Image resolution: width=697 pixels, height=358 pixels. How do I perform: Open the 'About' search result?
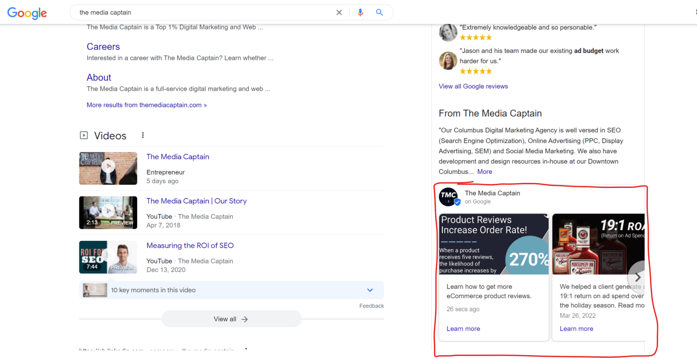[98, 77]
